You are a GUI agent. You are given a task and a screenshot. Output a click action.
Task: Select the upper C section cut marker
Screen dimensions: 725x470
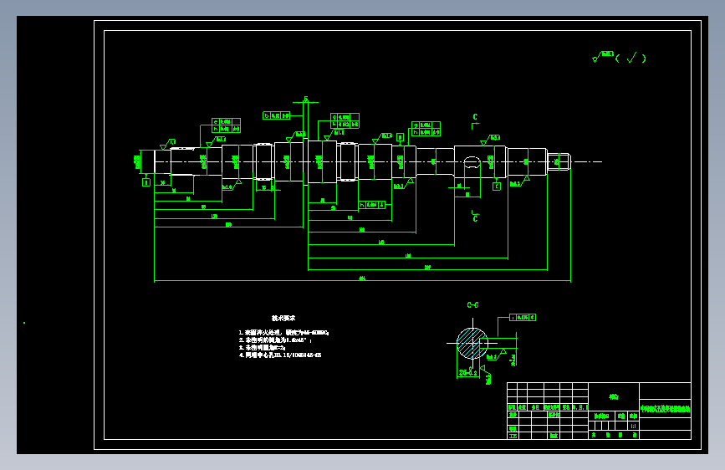pos(475,121)
